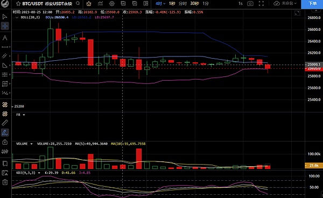
Task: Expand the grid pattern tool submenu arrow
Action: coord(10,84)
